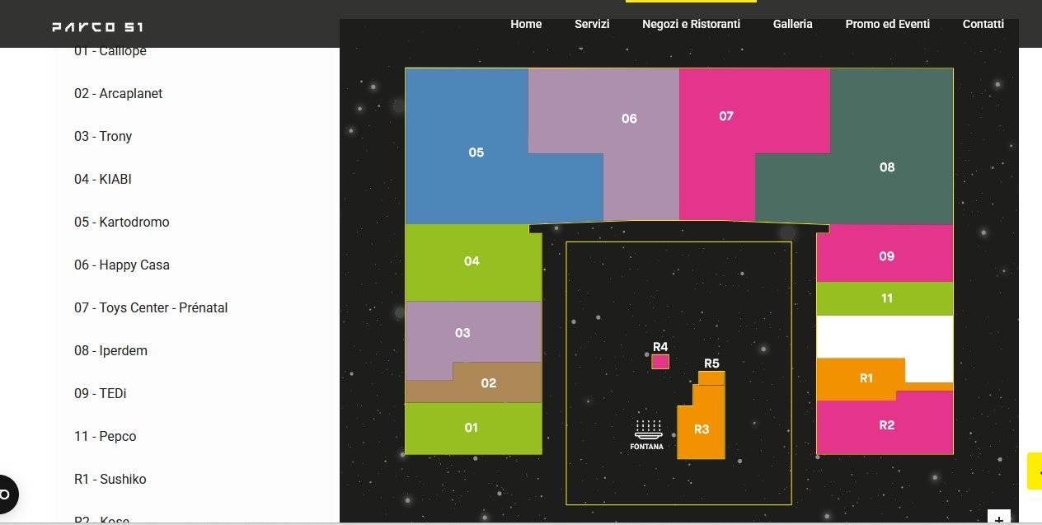Open the Galleria menu item
Viewport: 1042px width, 525px height.
tap(792, 24)
